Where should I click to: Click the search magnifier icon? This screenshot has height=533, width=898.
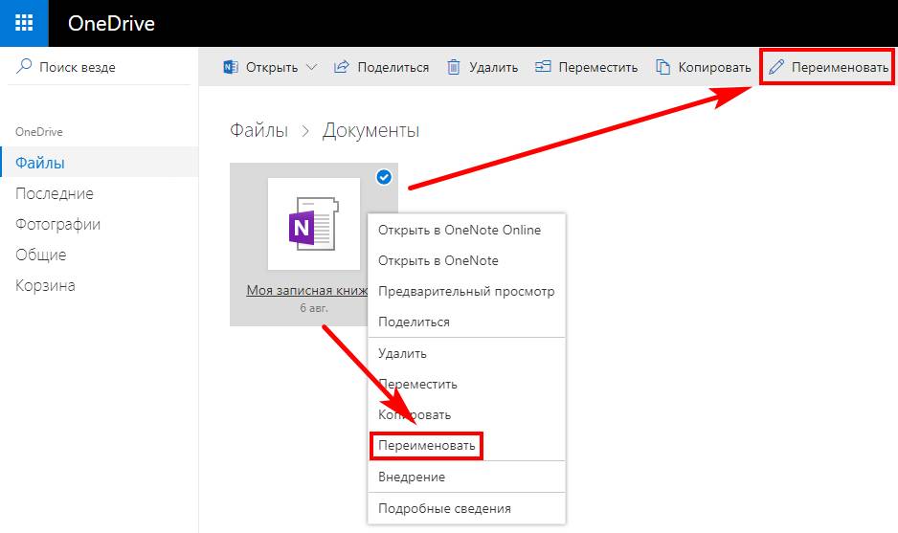pos(23,67)
